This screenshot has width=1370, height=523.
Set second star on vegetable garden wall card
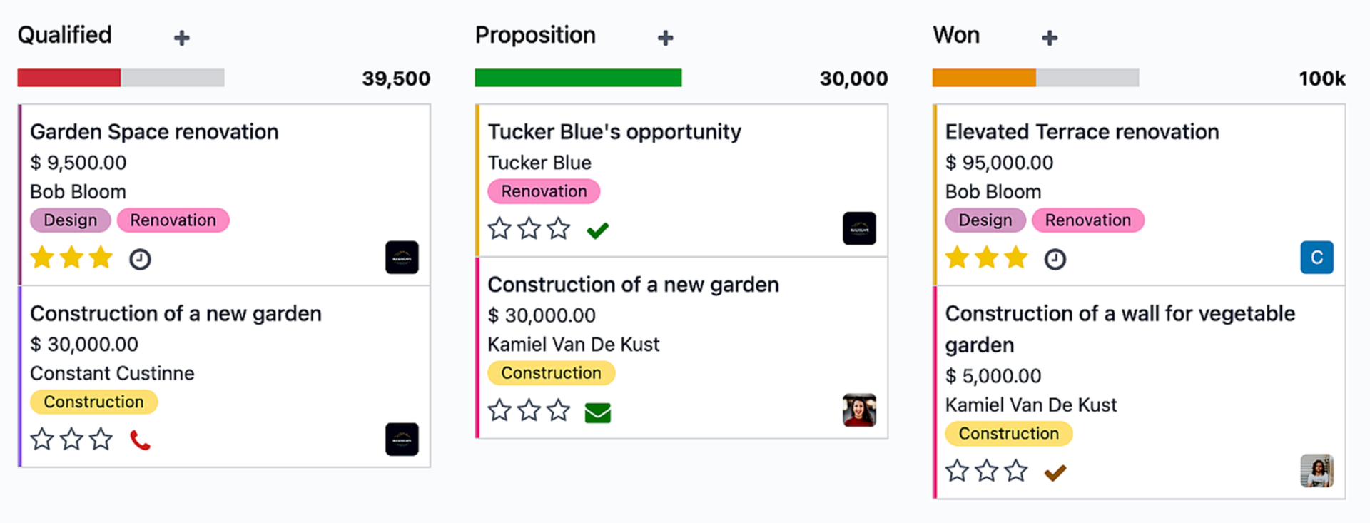click(x=987, y=471)
